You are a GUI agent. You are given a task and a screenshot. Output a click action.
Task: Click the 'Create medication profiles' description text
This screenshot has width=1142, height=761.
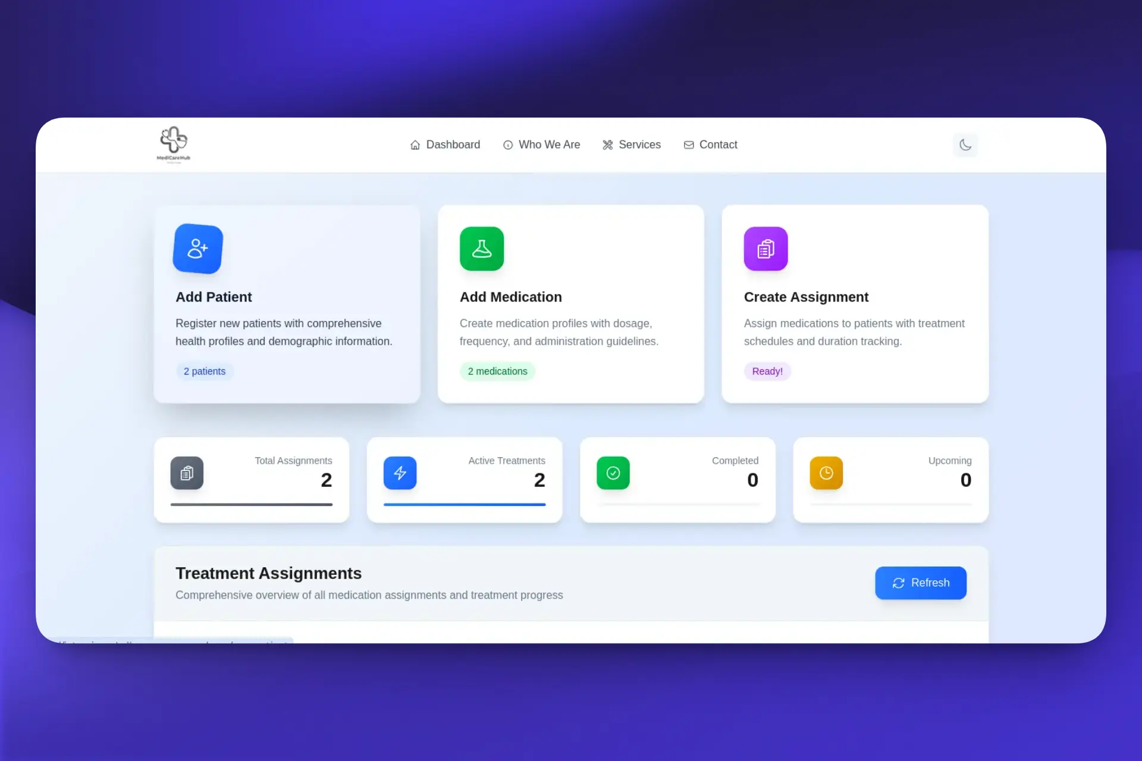559,332
